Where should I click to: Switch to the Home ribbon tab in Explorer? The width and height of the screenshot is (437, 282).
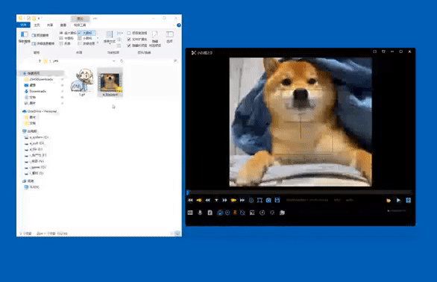click(37, 25)
